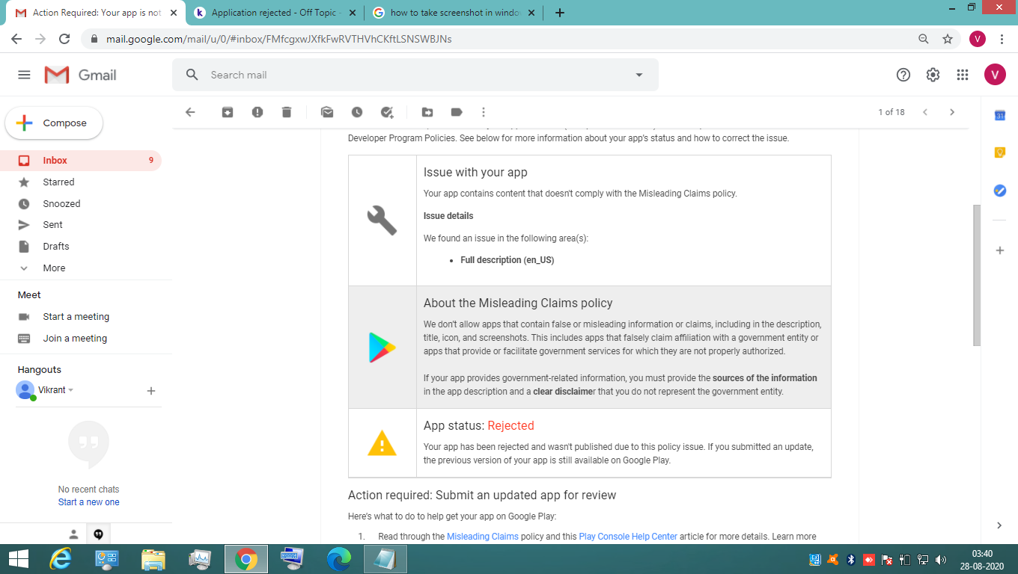The width and height of the screenshot is (1018, 574).
Task: Add this email to Tasks
Action: 387,112
